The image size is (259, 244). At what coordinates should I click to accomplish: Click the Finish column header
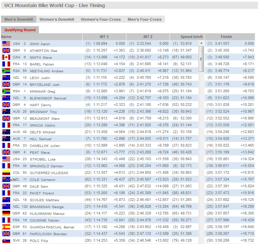coord(230,37)
